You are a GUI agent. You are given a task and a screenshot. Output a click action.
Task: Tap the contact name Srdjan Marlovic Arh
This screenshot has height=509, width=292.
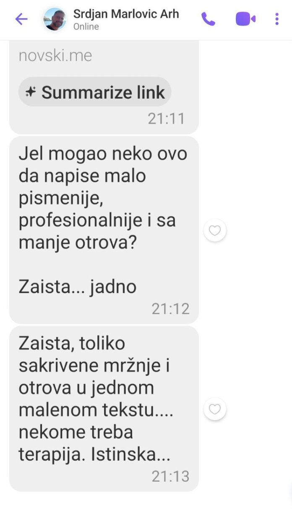126,13
